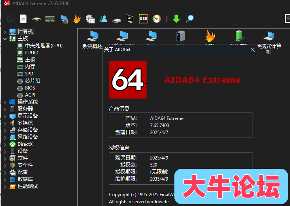
Task: Expand the 服务器 tree node
Action: (x=5, y=109)
